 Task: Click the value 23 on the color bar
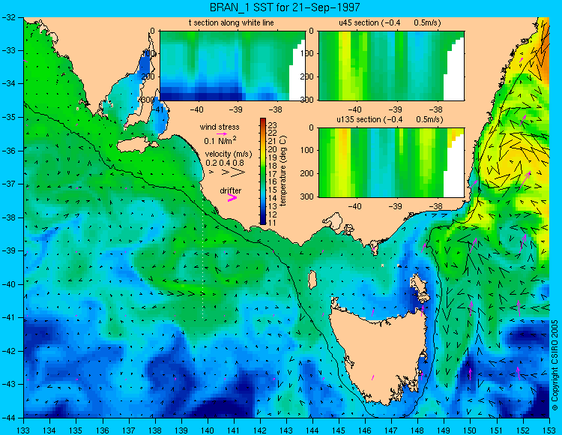click(272, 125)
